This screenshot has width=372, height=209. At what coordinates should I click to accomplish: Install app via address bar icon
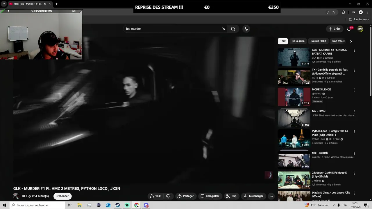pyautogui.click(x=327, y=12)
